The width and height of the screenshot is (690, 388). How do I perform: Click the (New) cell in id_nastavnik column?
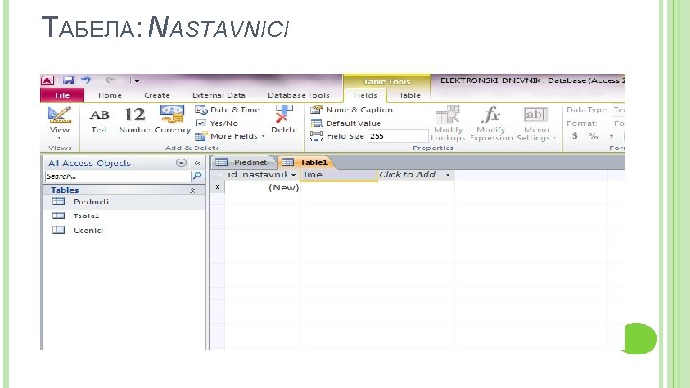(263, 187)
